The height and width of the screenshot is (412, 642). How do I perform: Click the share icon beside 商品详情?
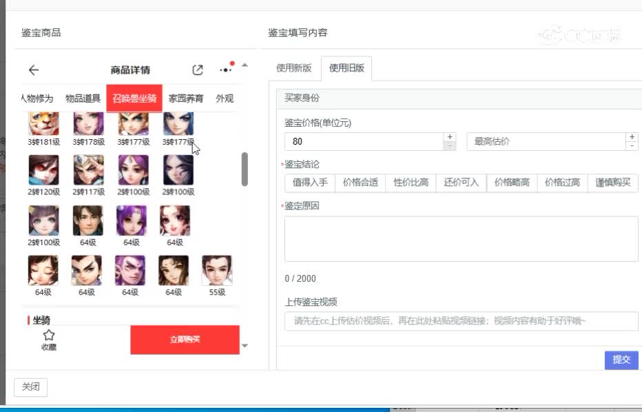[198, 70]
